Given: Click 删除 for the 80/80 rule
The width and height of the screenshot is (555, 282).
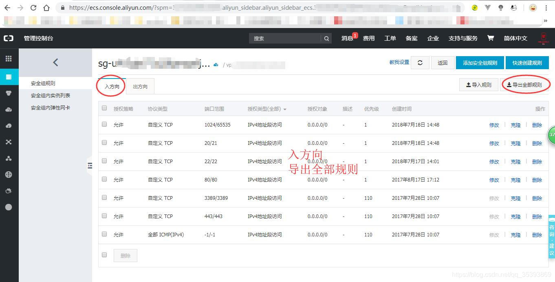Looking at the screenshot, I should click(537, 180).
